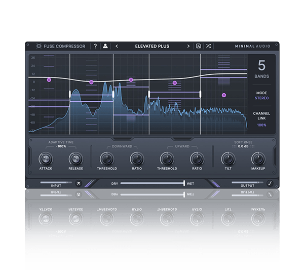Click the curve icon beside Output
Viewport: 304px width, 275px height.
pos(270,183)
